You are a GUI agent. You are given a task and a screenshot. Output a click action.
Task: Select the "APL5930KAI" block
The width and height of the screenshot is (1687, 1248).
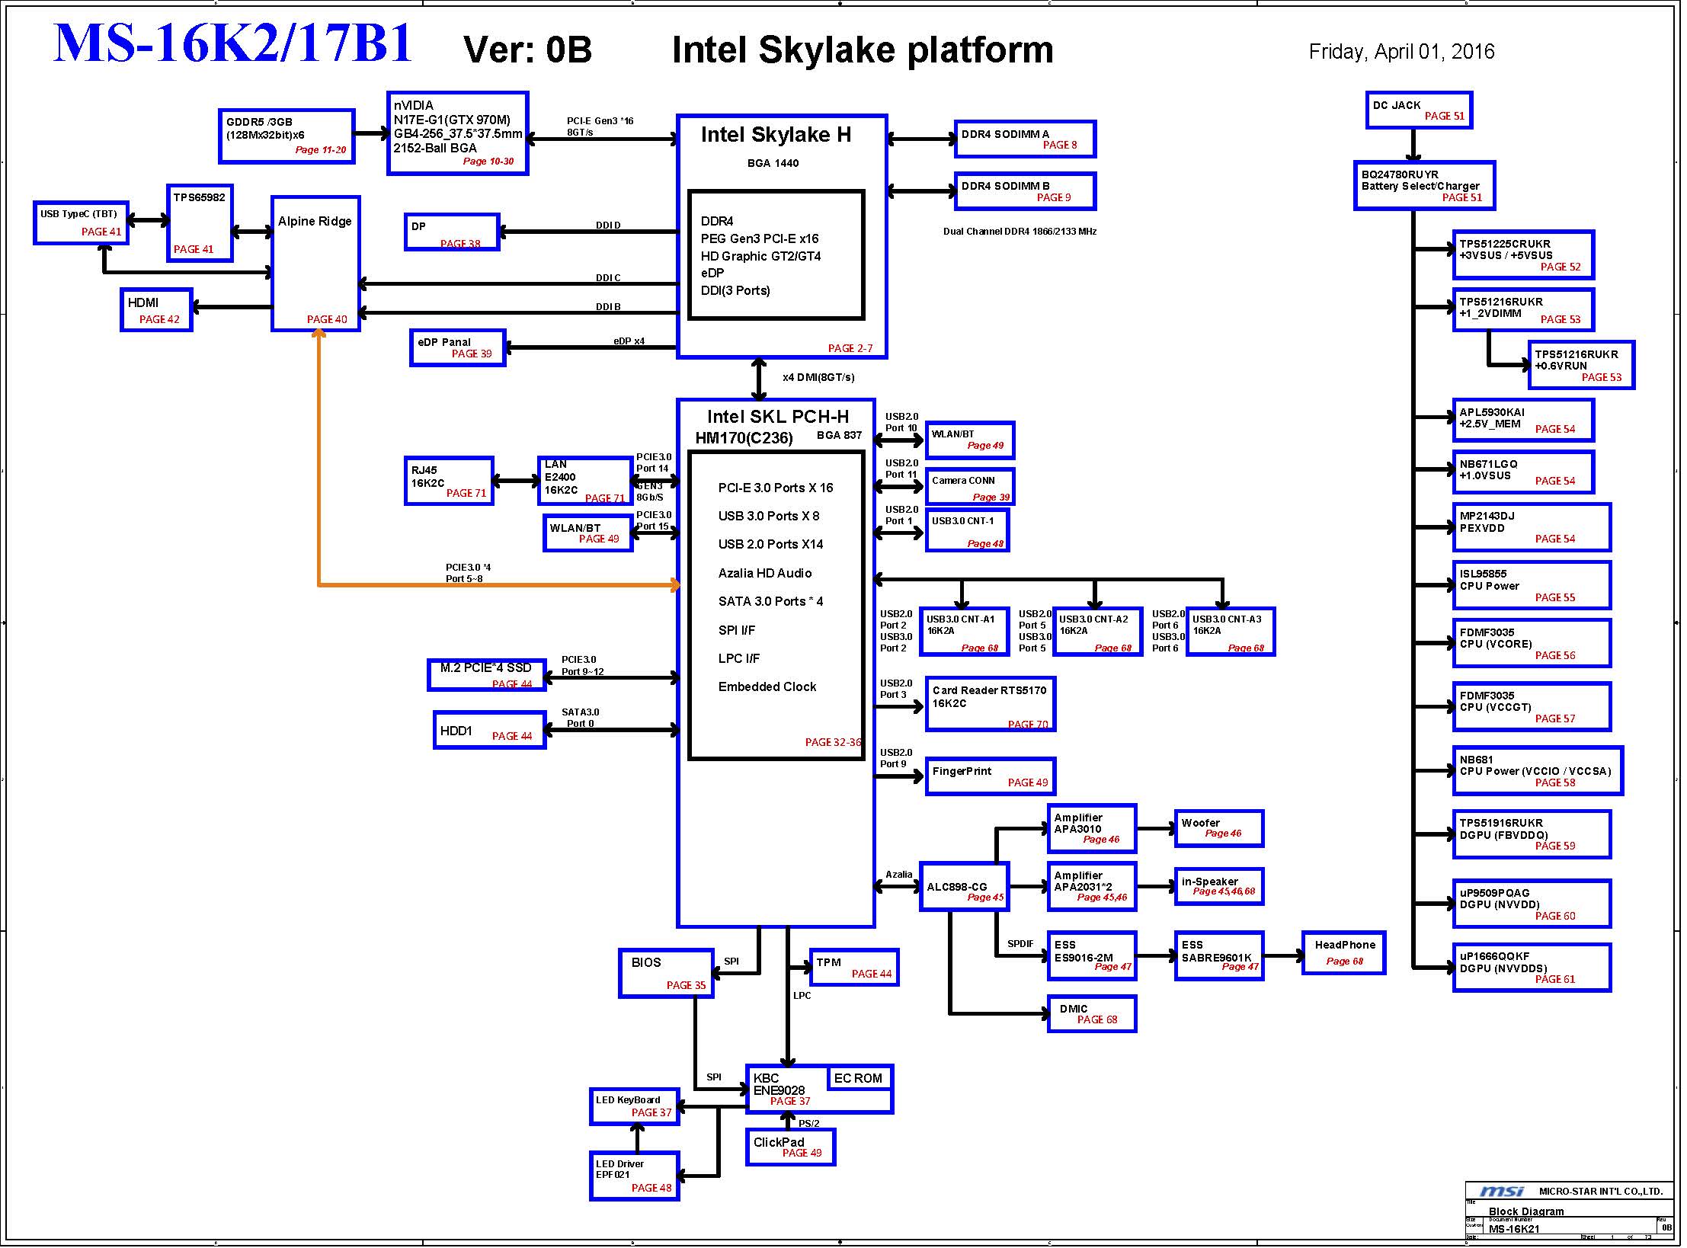click(x=1523, y=421)
